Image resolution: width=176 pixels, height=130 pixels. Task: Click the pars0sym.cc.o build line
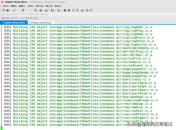(78, 93)
